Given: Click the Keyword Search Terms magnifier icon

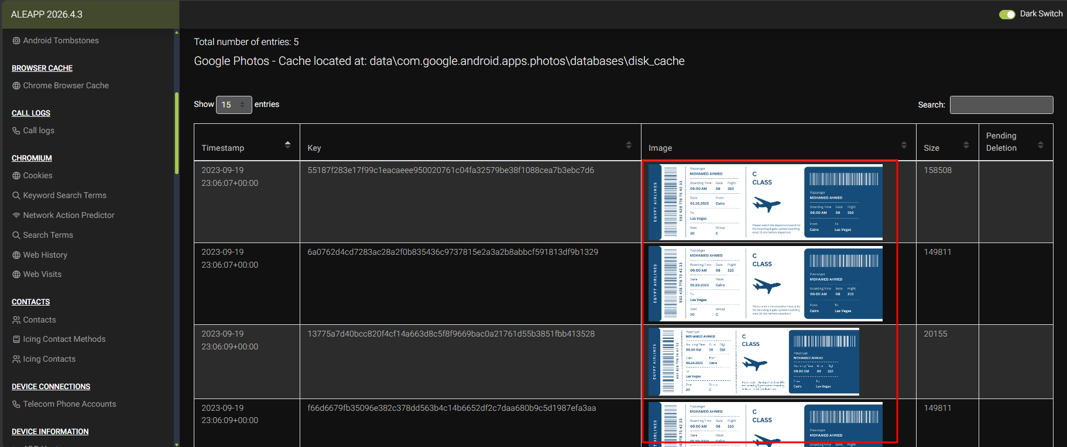Looking at the screenshot, I should click(x=16, y=196).
